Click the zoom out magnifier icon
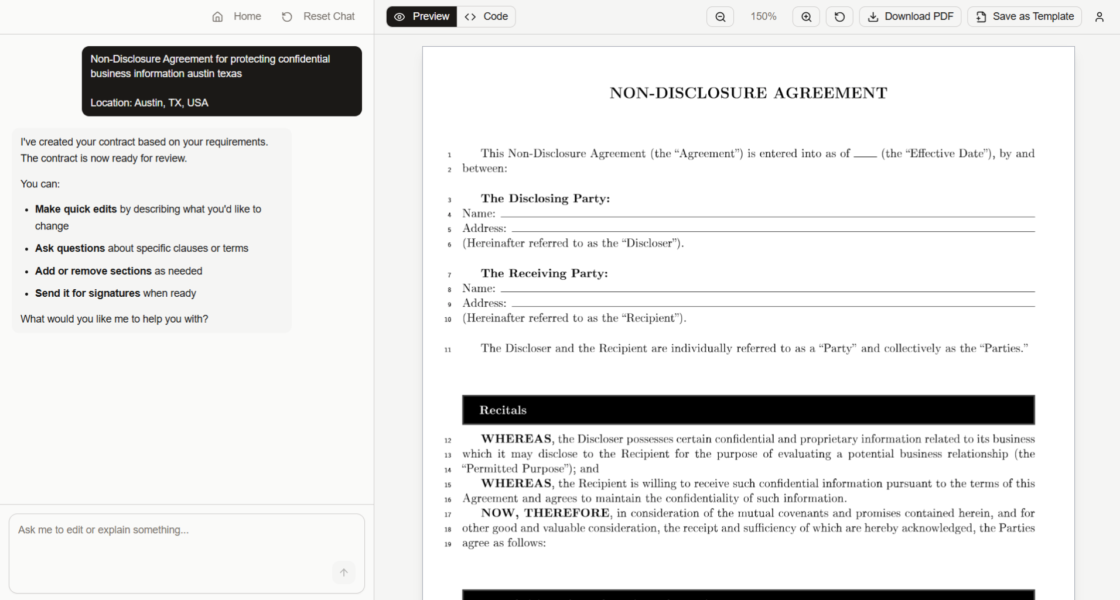 click(720, 17)
